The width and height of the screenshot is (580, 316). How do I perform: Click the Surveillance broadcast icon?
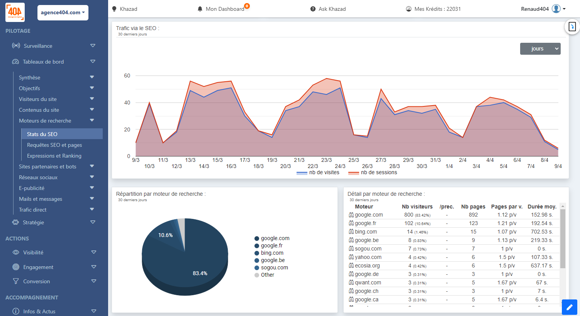pos(16,45)
